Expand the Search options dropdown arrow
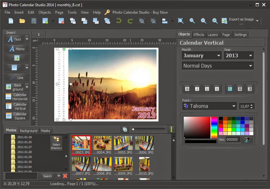 coord(59,176)
